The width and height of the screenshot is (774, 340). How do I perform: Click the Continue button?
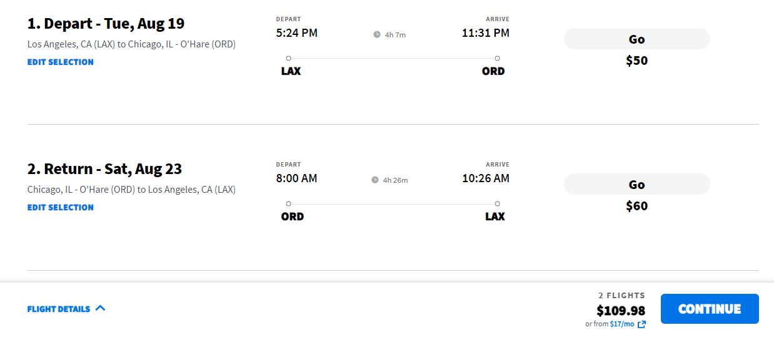[x=710, y=309]
